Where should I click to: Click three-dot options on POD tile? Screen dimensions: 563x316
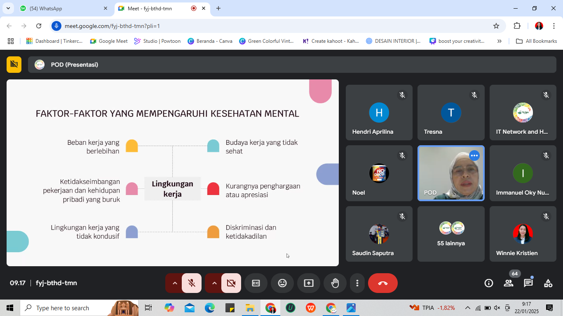pos(474,156)
